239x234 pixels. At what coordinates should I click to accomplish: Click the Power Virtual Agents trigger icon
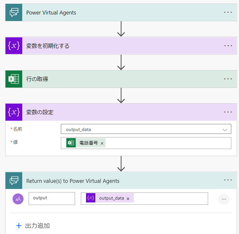tap(14, 13)
